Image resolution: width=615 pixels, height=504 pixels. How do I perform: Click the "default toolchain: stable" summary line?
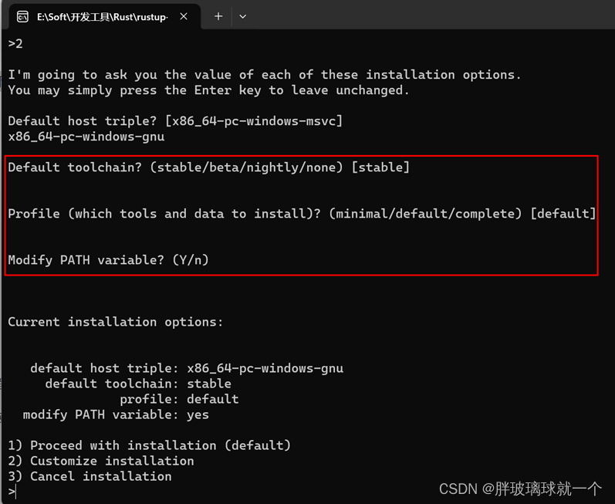138,384
